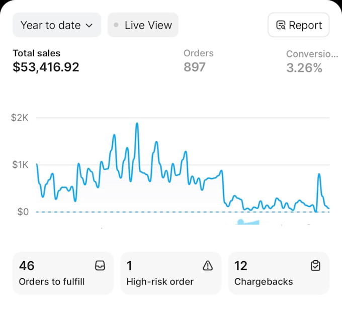Click the $2K axis label
Image resolution: width=342 pixels, height=311 pixels.
[x=20, y=118]
